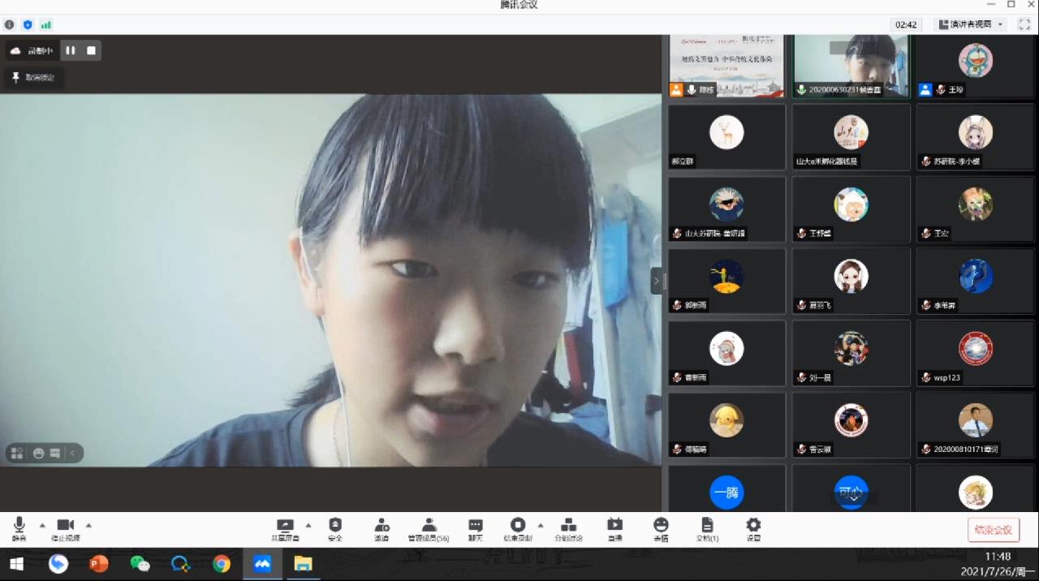Click the red End Meeting button
The image size is (1039, 581).
(x=993, y=530)
